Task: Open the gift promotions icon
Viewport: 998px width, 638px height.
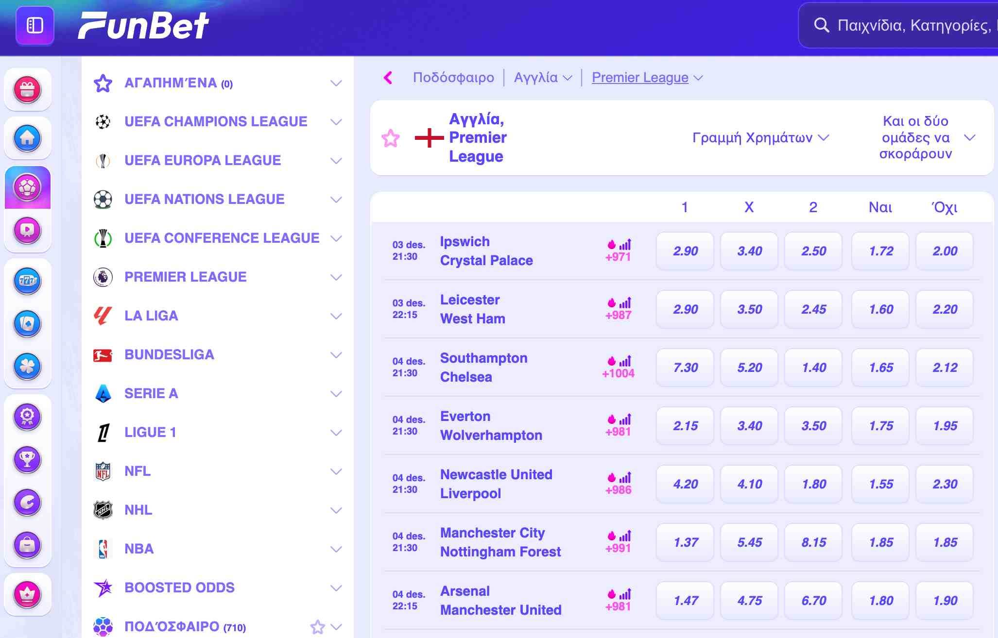Action: click(28, 90)
